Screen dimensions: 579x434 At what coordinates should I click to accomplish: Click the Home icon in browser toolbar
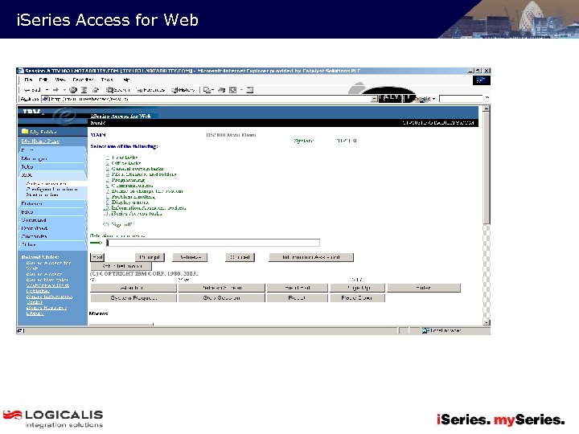click(x=96, y=90)
